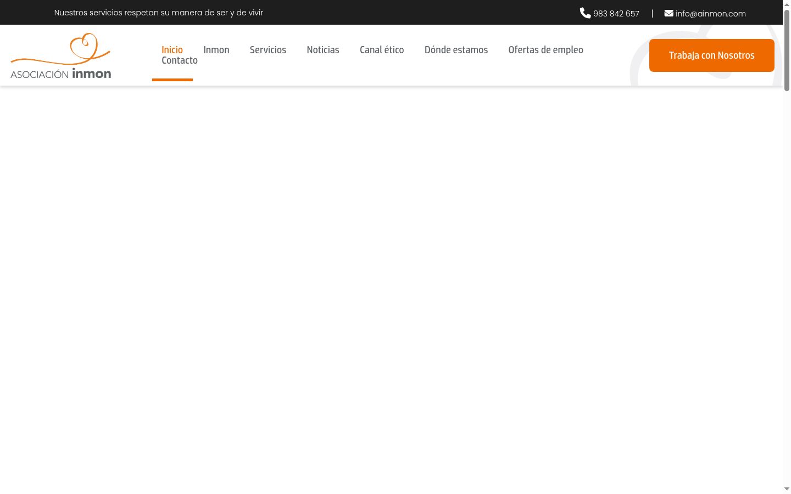Go to the Inicio menu item
This screenshot has width=791, height=494.
[172, 50]
